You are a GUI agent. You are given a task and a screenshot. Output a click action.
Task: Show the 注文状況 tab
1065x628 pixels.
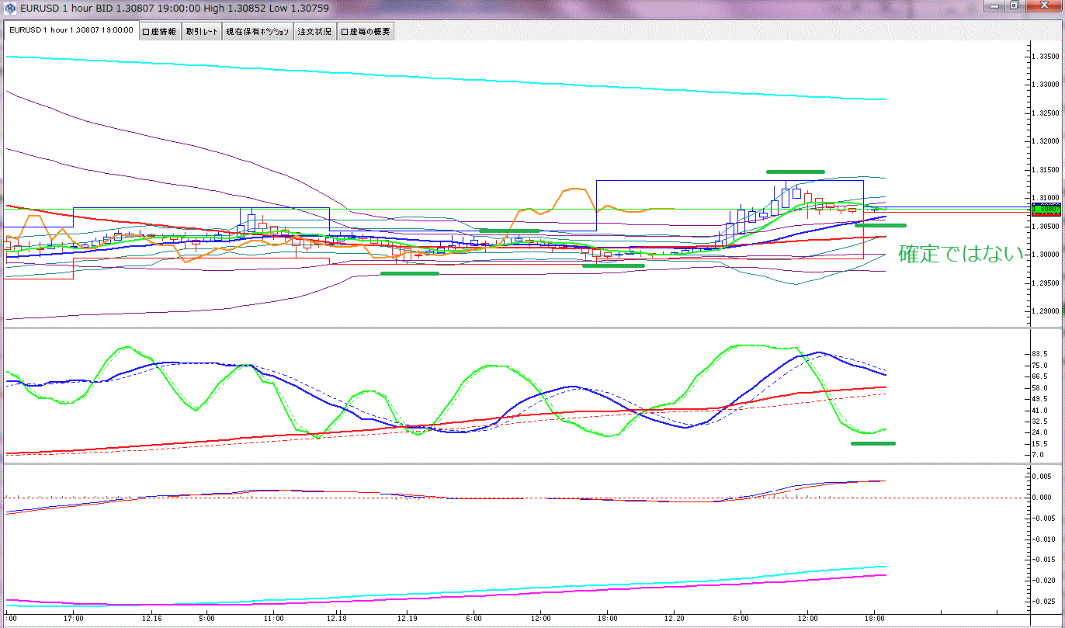coord(314,32)
